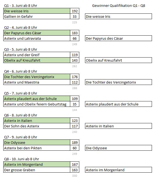Image resolution: width=161 pixels, height=180 pixels.
Task: Select score cell 123 for Asterix in Italien
Action: click(75, 121)
